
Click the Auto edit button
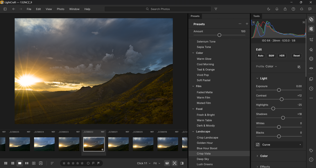(x=260, y=56)
